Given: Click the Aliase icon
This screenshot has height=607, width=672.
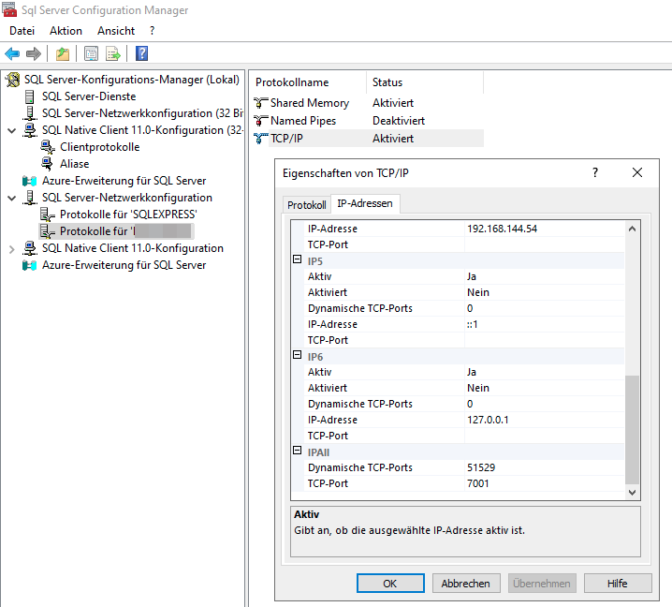Looking at the screenshot, I should [x=47, y=164].
